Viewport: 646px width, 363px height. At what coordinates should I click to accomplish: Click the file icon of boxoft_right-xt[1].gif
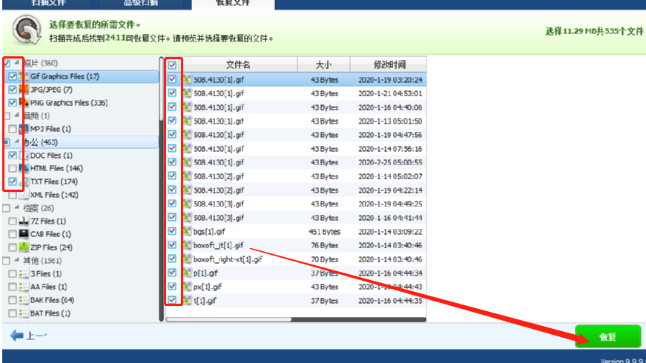(x=187, y=259)
